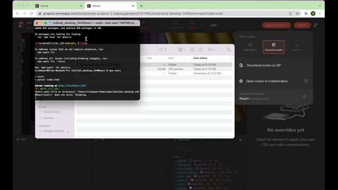Click Download screen as ZIP
The height and width of the screenshot is (190, 338).
tap(264, 65)
